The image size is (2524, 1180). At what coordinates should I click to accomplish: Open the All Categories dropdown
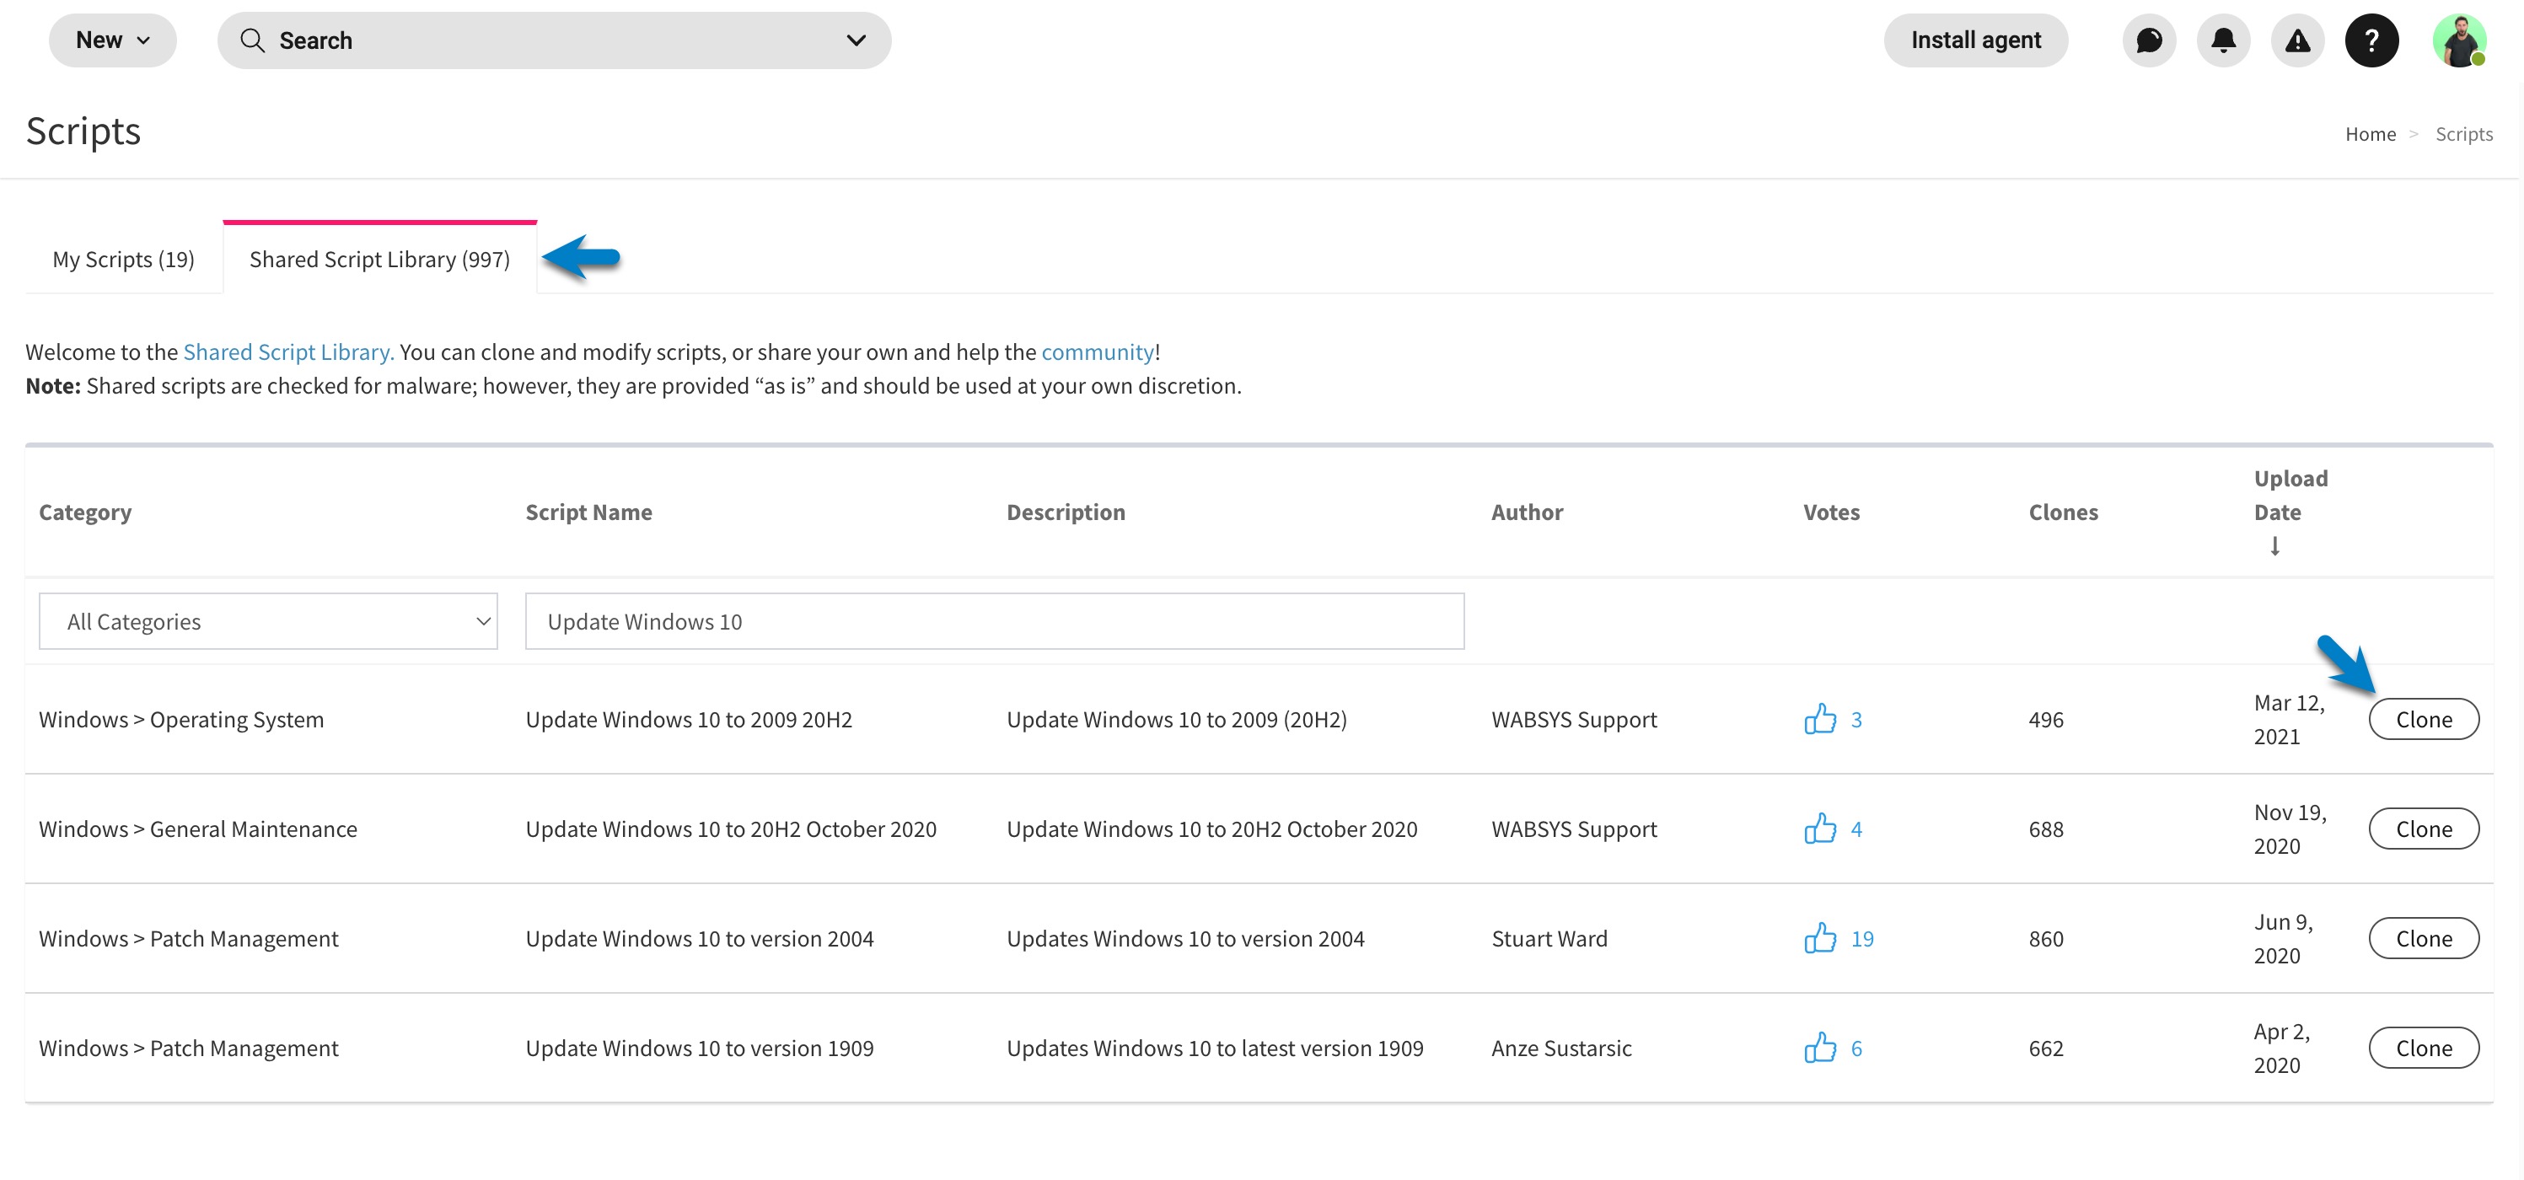click(267, 621)
